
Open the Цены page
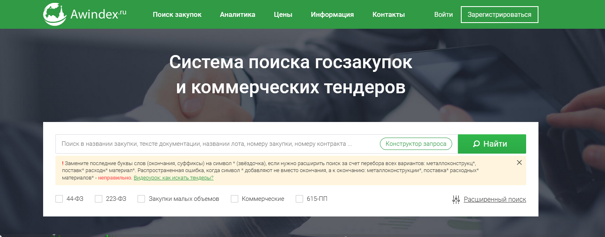coord(283,15)
